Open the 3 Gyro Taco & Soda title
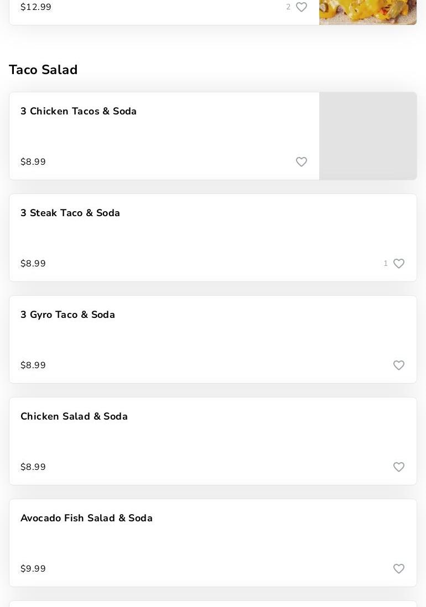Screen dimensions: 426x607 pyautogui.click(x=67, y=315)
